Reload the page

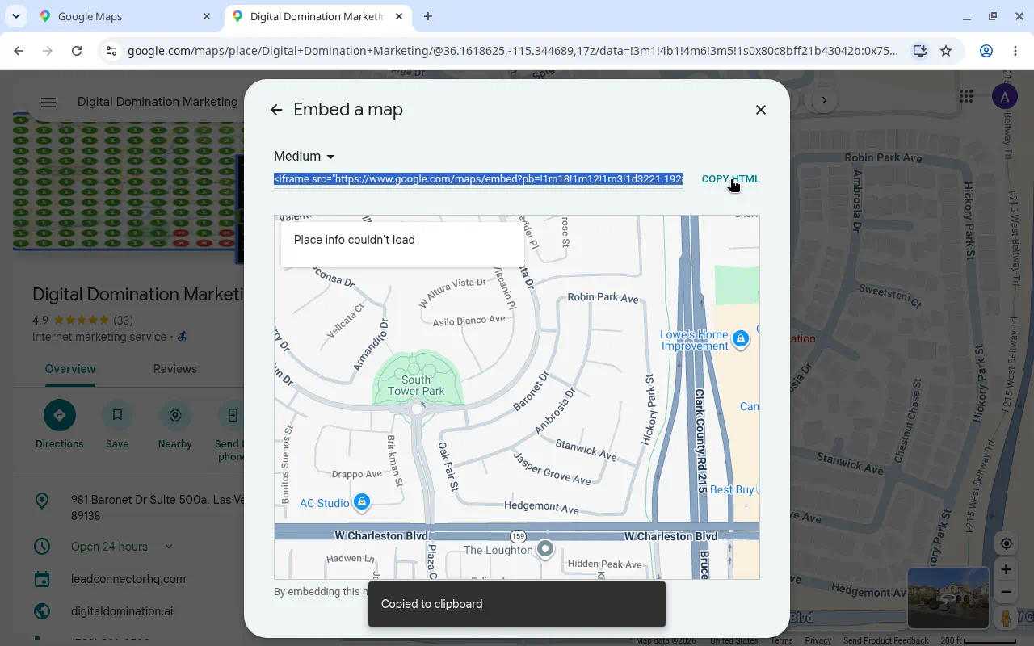click(77, 51)
